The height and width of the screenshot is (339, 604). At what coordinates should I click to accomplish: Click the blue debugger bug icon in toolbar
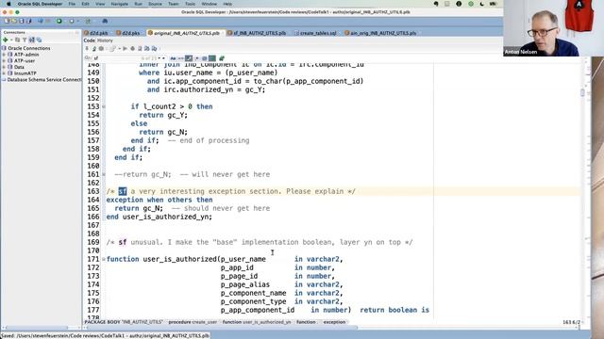(105, 21)
